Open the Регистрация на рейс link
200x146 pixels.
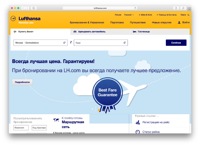[x=156, y=122]
